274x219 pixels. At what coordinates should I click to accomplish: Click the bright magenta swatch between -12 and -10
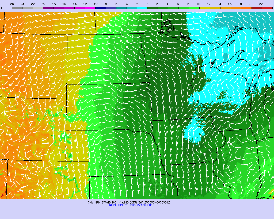[90, 8]
